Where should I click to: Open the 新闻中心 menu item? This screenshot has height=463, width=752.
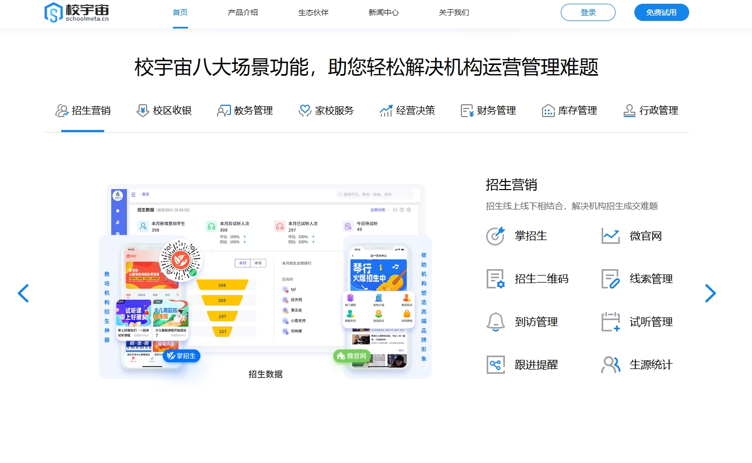tap(384, 12)
